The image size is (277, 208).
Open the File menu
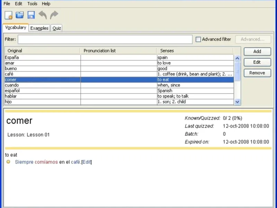tap(7, 4)
